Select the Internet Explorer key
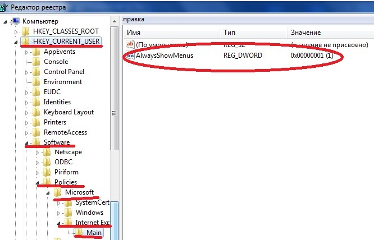 pos(93,223)
